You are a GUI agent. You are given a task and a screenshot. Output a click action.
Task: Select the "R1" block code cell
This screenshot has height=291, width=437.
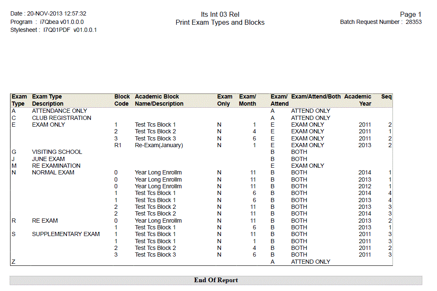pos(118,145)
